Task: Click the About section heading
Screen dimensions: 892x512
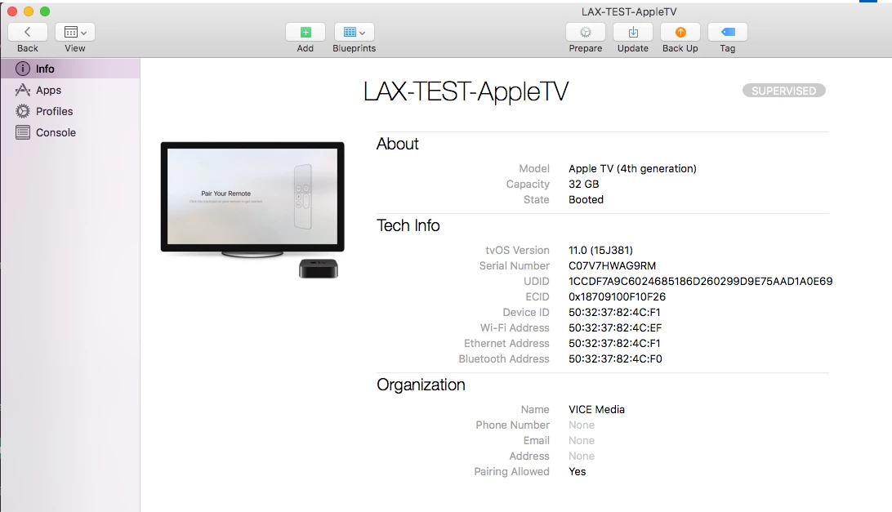Action: [398, 144]
